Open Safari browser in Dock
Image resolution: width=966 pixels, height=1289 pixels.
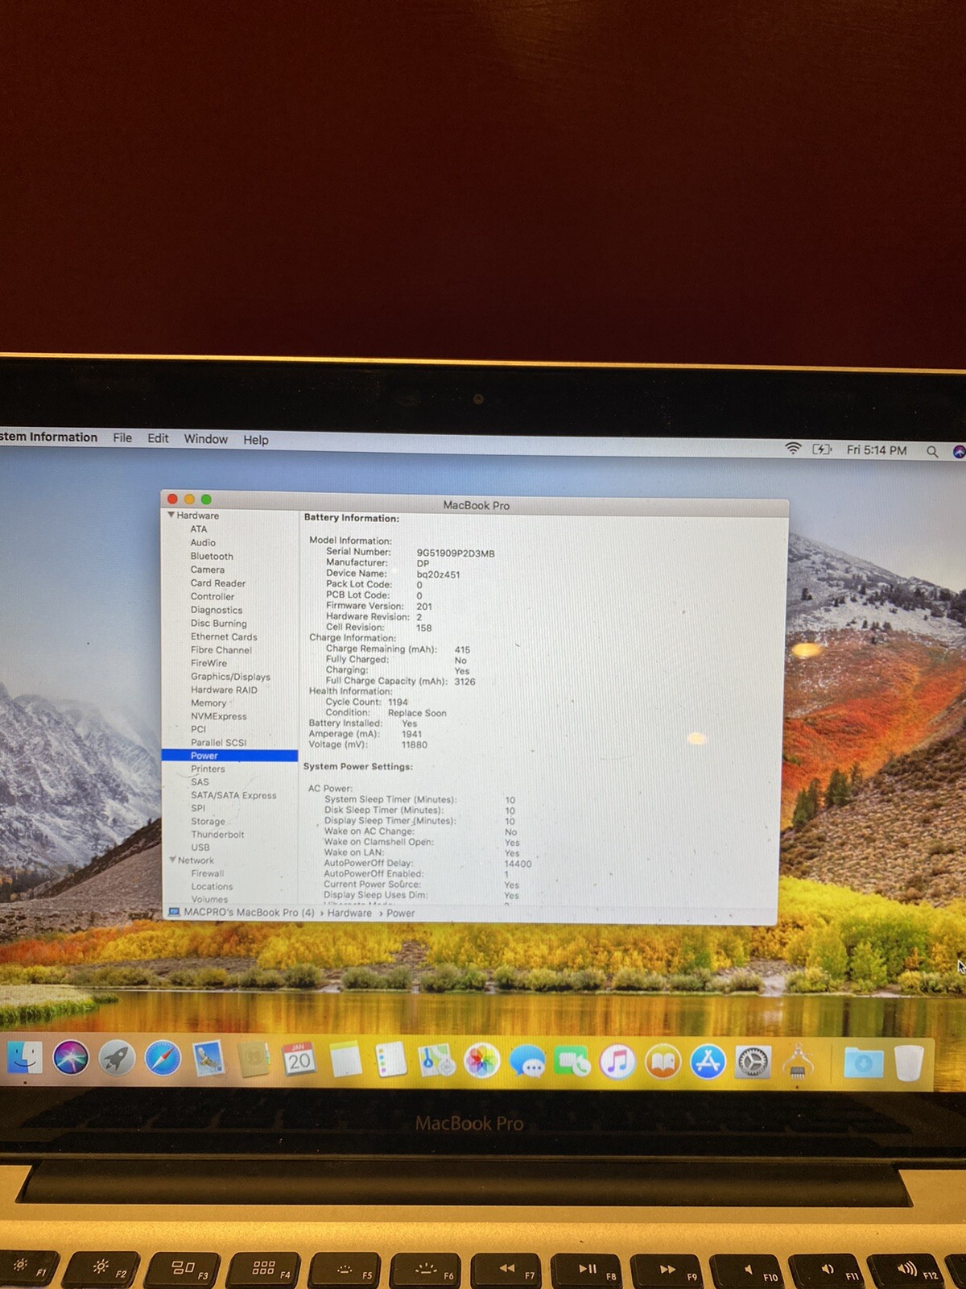coord(163,1059)
